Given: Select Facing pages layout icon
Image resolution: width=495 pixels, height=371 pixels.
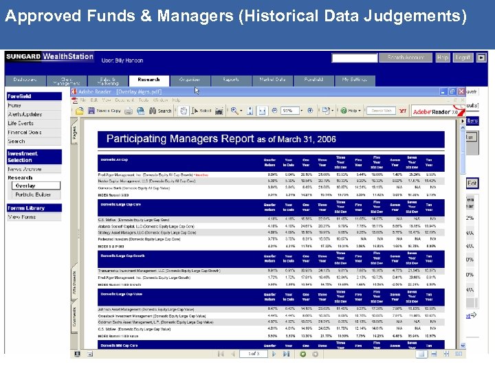Looking at the screenshot, I should coord(459,354).
